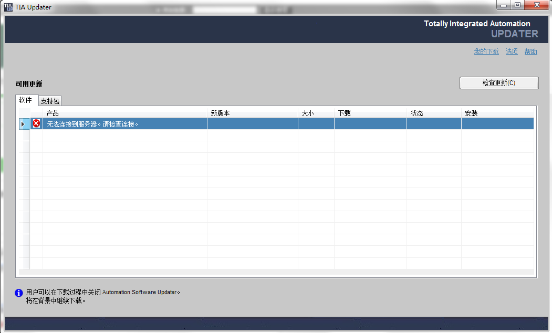This screenshot has height=333, width=552.
Task: Click the red error icon in the row
Action: tap(36, 123)
